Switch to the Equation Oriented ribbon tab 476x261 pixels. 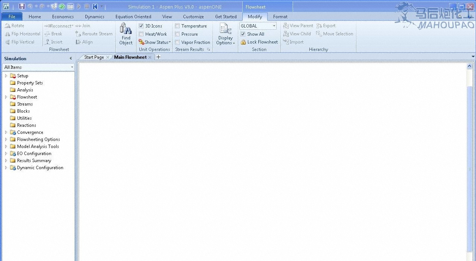pos(133,16)
